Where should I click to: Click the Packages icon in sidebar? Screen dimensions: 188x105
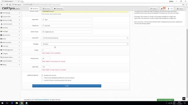[1, 31]
